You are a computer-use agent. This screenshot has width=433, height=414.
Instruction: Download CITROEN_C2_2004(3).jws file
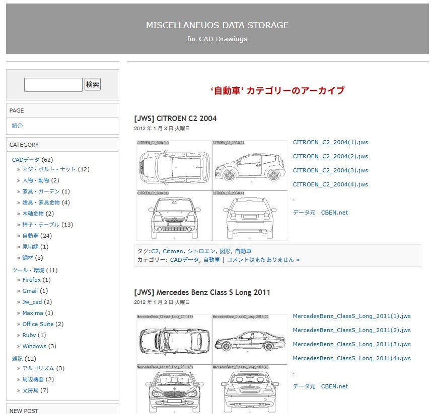(x=330, y=170)
